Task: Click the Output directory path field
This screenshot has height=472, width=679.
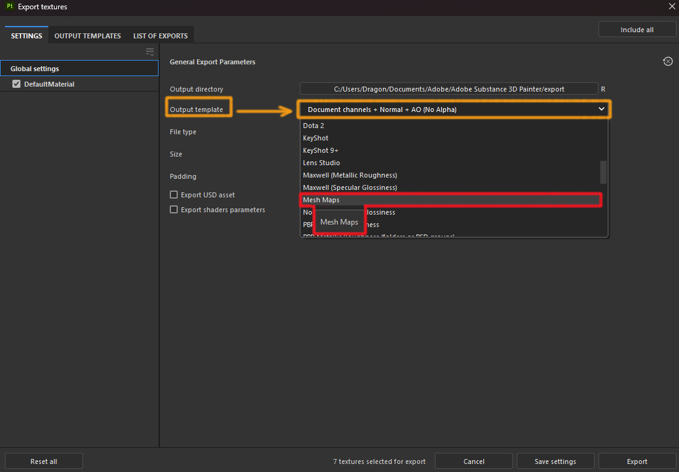Action: (x=449, y=89)
